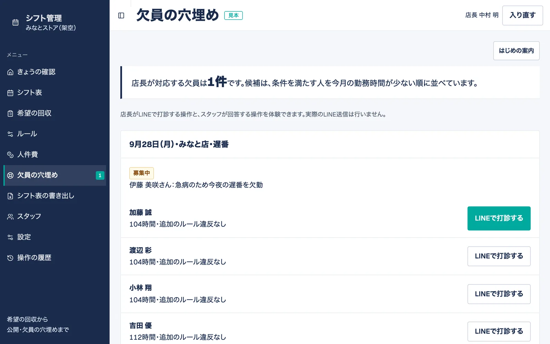
Task: Click the 見本 badge next to the title
Action: 233,15
